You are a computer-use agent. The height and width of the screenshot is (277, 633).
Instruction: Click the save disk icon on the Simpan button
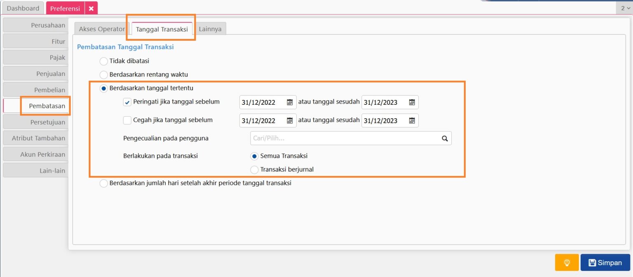click(593, 262)
